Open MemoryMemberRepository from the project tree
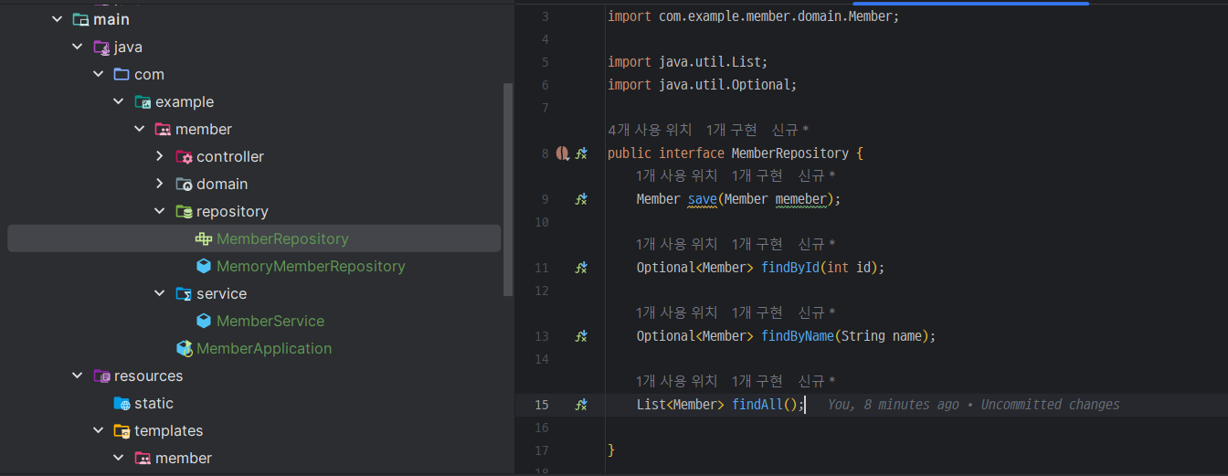This screenshot has height=476, width=1228. (x=311, y=266)
